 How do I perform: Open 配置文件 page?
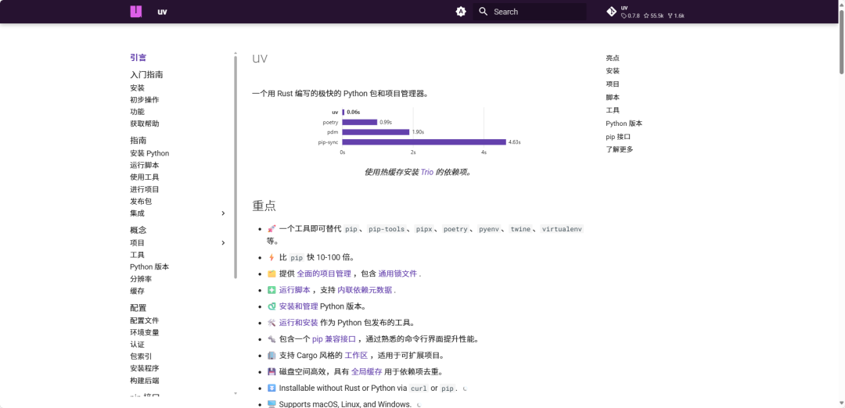[145, 320]
